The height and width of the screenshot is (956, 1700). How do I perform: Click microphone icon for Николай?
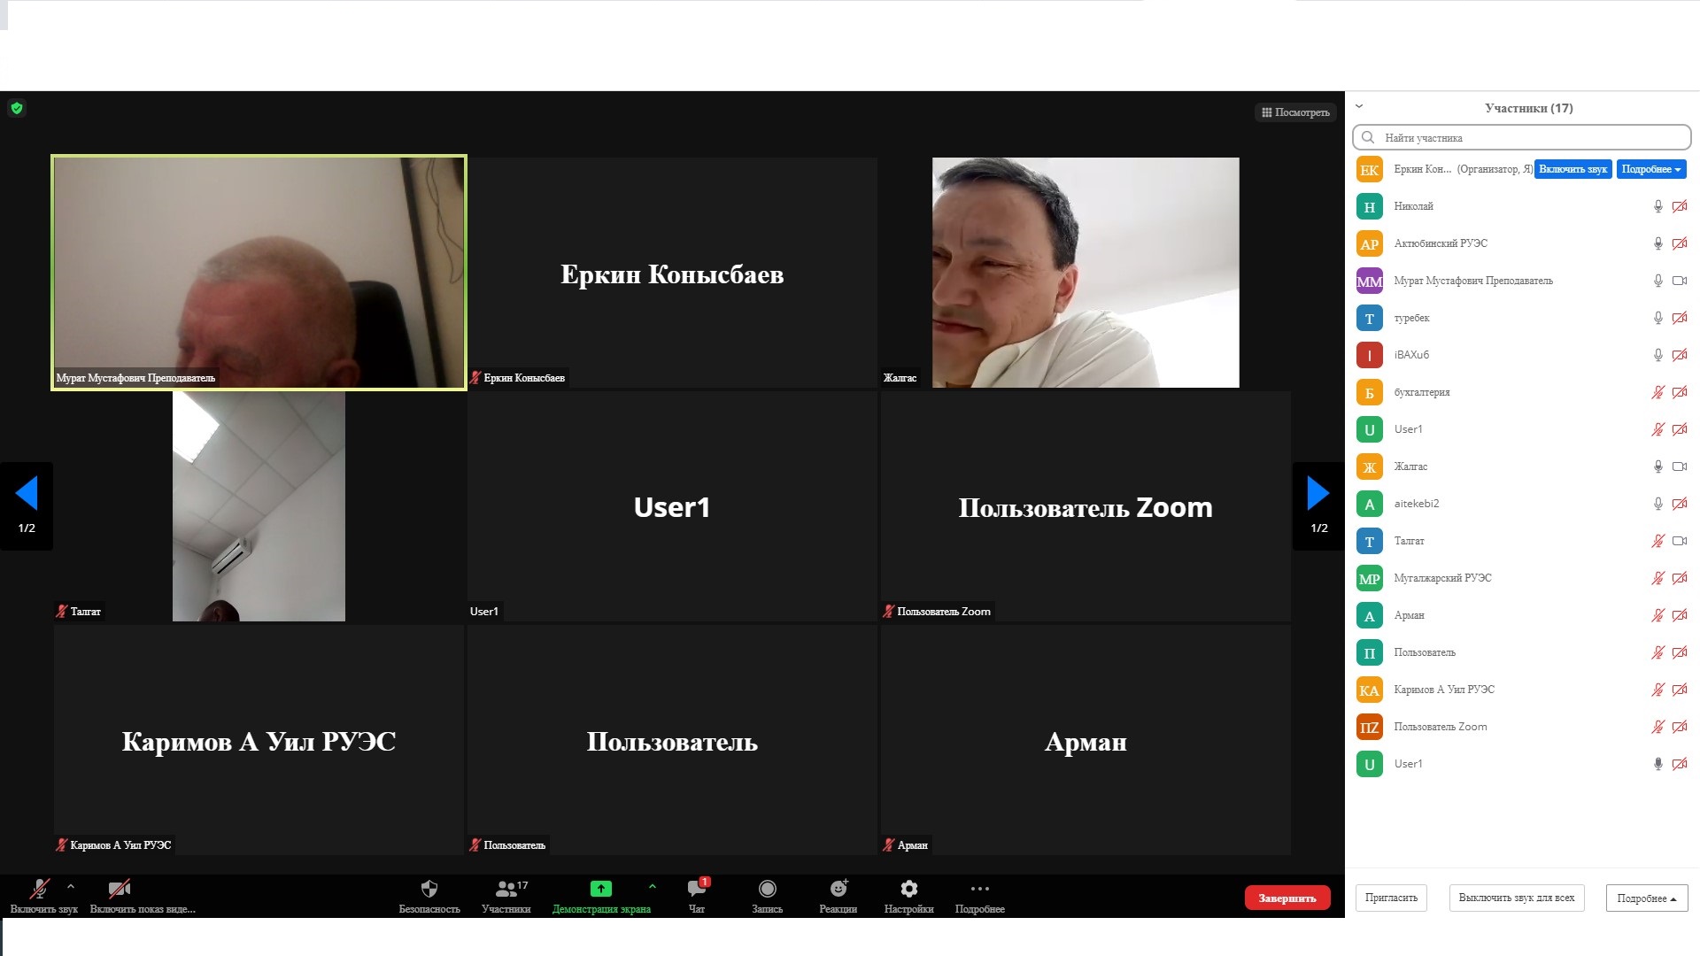[x=1658, y=206]
